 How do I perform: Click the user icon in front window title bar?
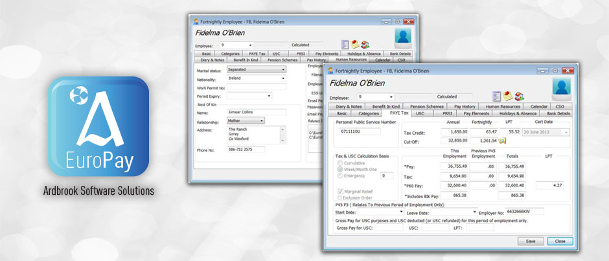tap(330, 71)
